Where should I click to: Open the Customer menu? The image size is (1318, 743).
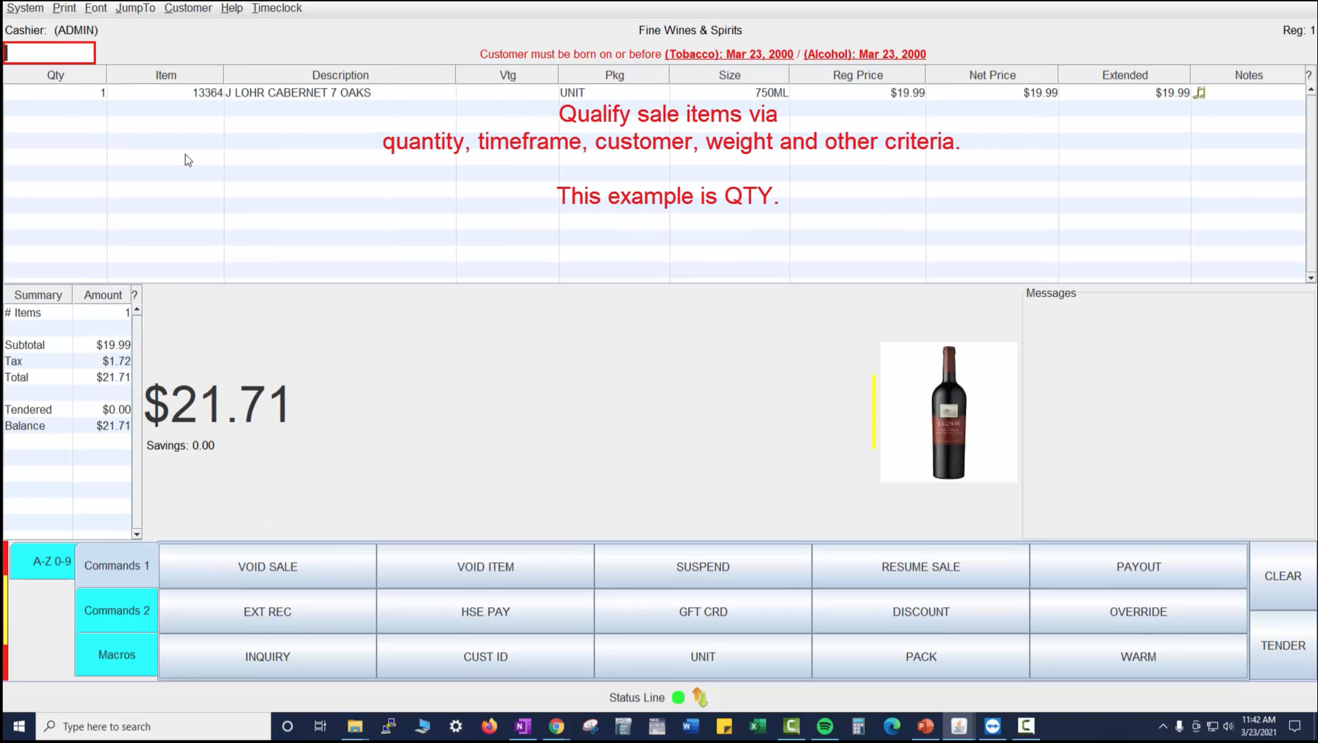pyautogui.click(x=188, y=8)
